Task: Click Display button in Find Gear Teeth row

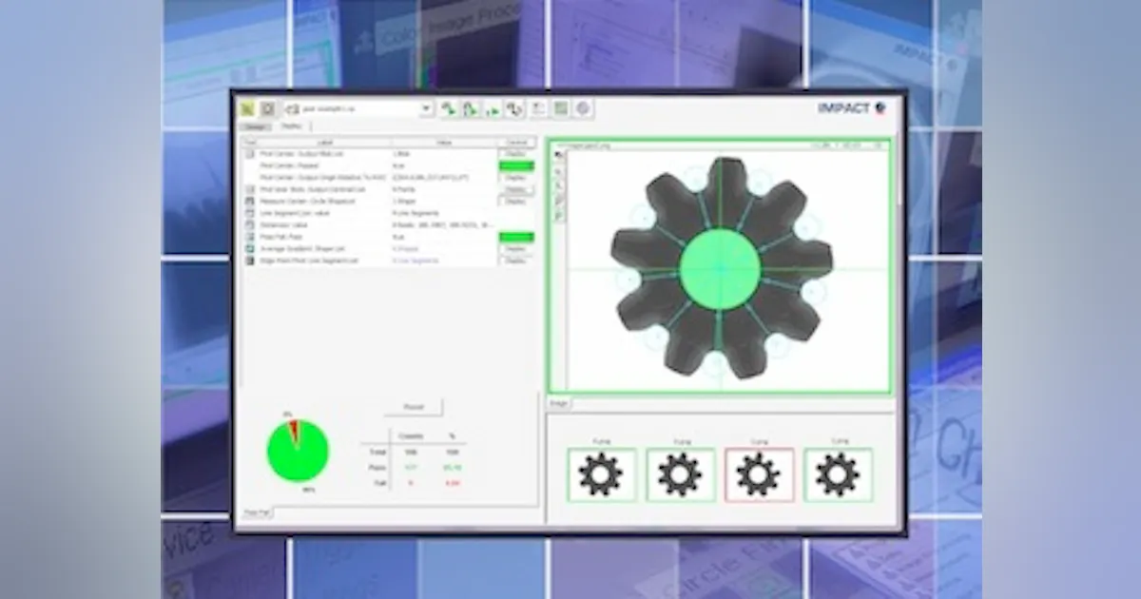Action: click(x=517, y=189)
